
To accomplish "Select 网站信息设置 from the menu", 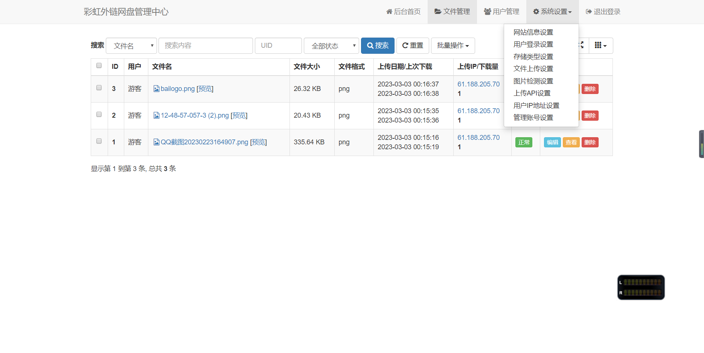I will pyautogui.click(x=533, y=32).
